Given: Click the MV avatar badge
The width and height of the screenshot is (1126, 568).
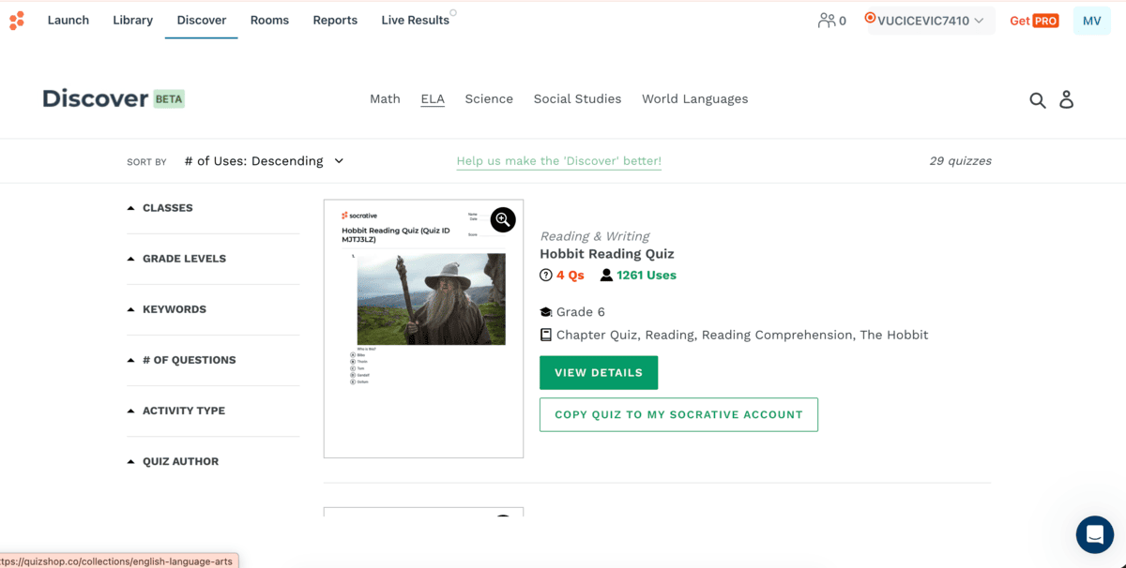Looking at the screenshot, I should (1091, 21).
